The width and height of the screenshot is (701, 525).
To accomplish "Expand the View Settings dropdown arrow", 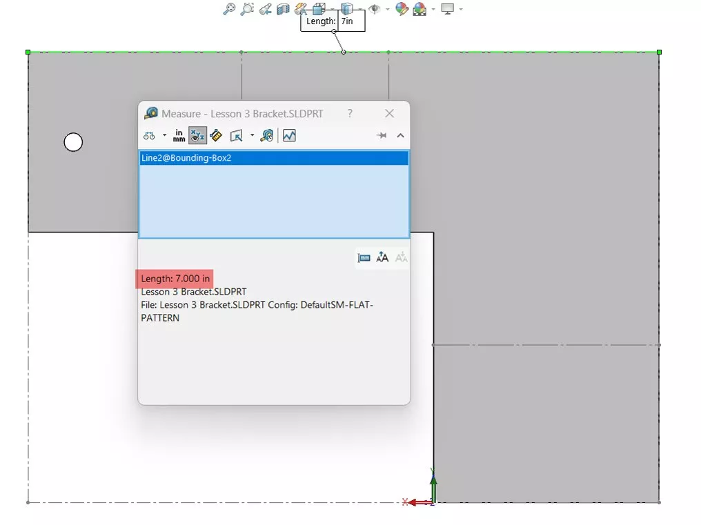I will (x=461, y=9).
